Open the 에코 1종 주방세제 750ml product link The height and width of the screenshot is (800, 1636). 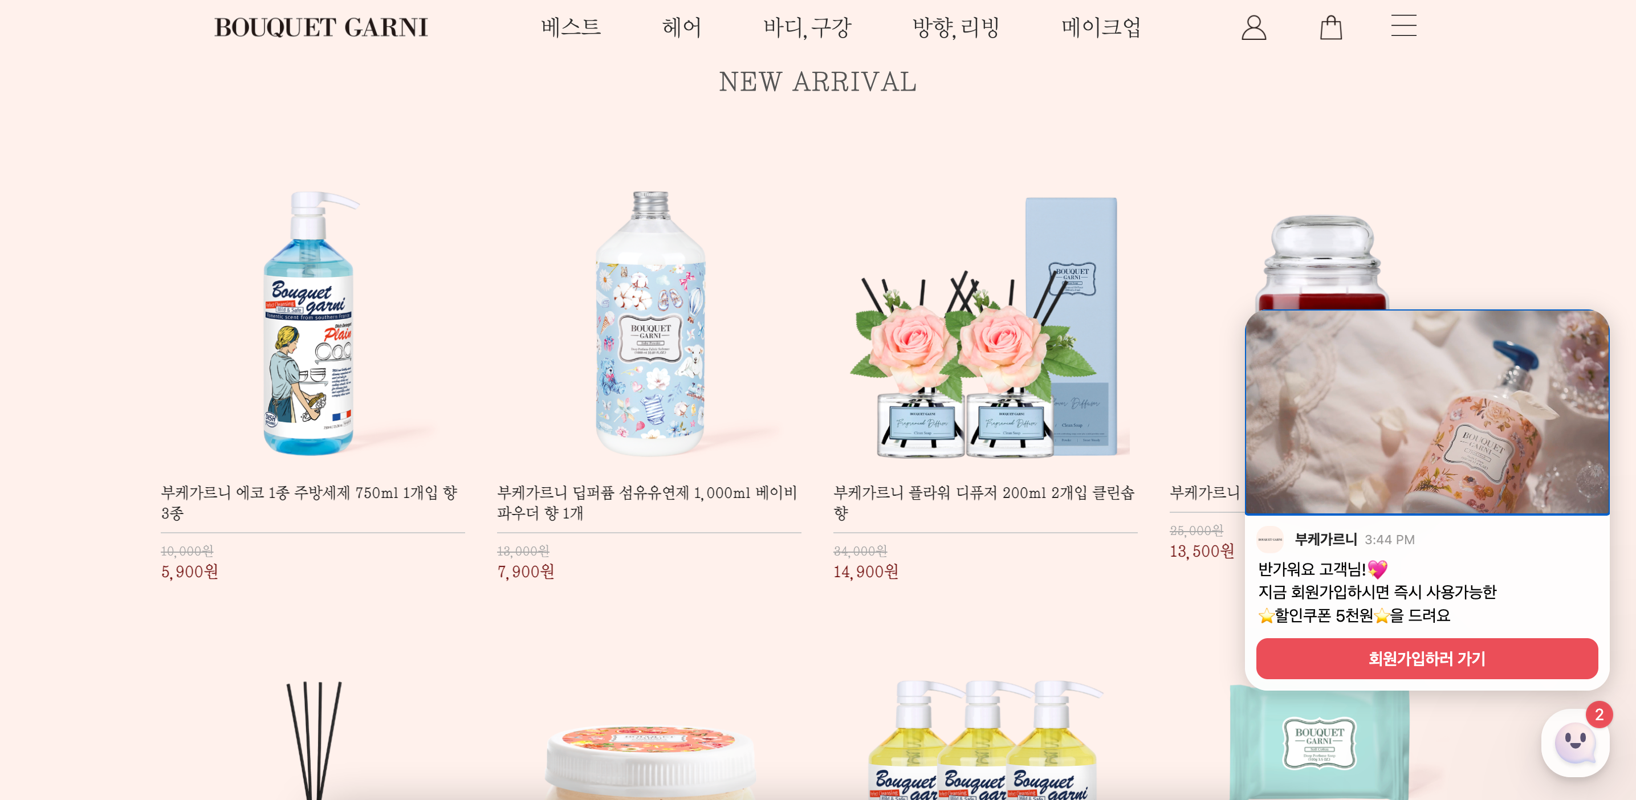310,502
